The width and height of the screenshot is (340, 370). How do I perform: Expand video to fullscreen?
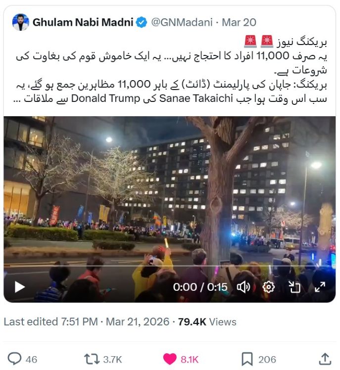click(320, 287)
